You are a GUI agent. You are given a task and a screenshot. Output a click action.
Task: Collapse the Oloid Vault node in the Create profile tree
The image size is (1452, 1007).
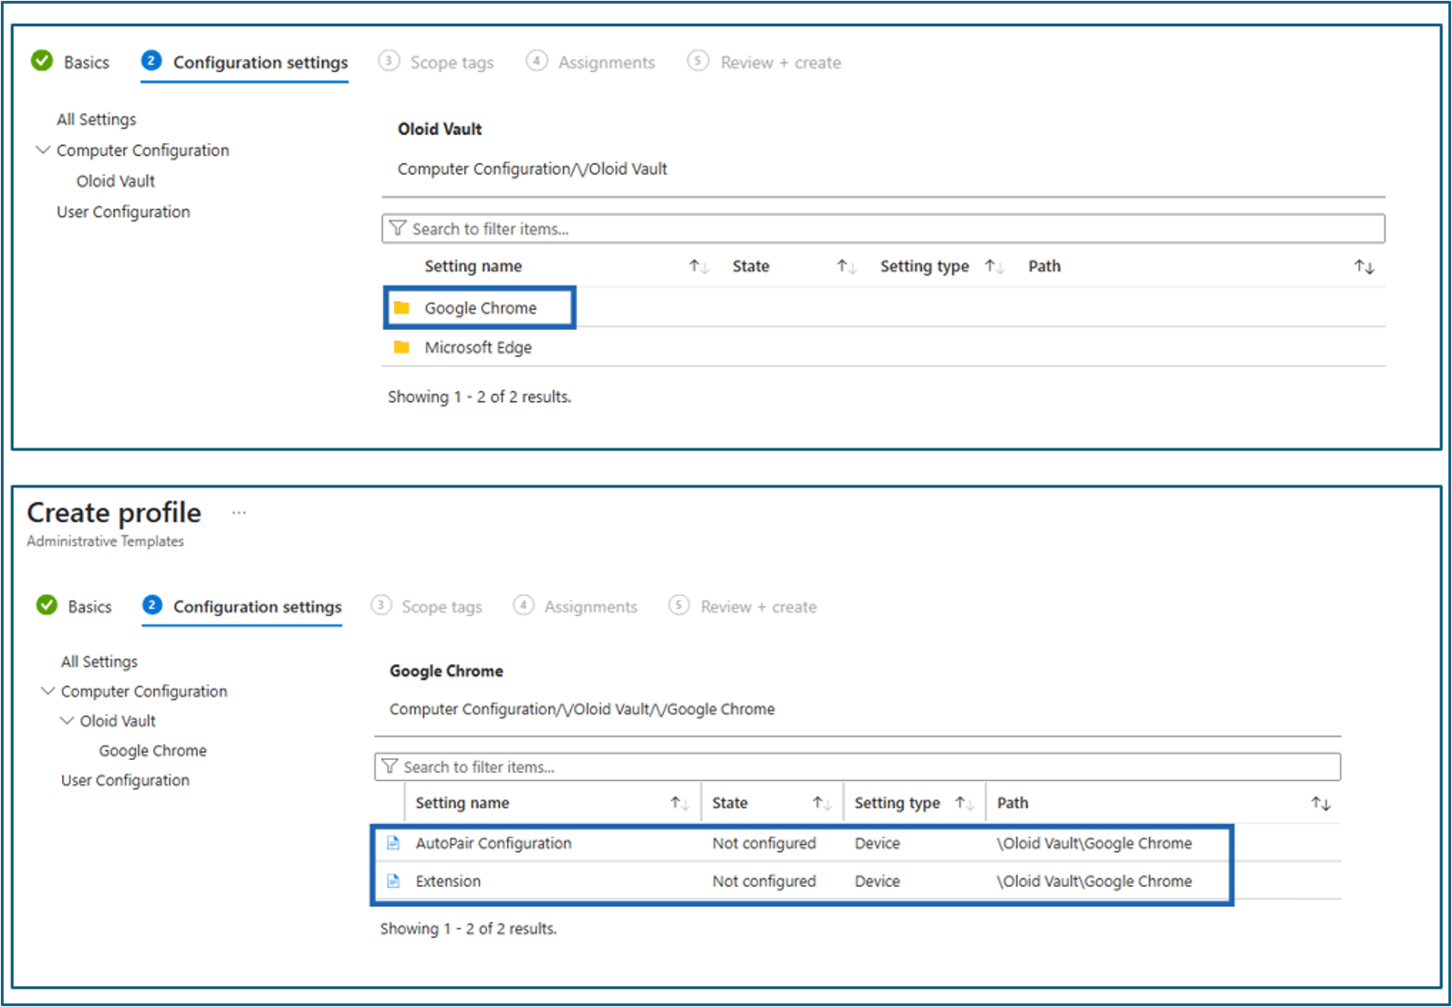[67, 721]
